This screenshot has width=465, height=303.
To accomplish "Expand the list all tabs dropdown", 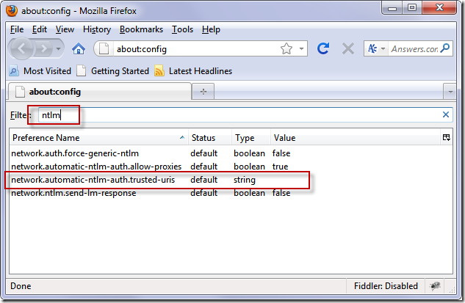I will click(449, 92).
